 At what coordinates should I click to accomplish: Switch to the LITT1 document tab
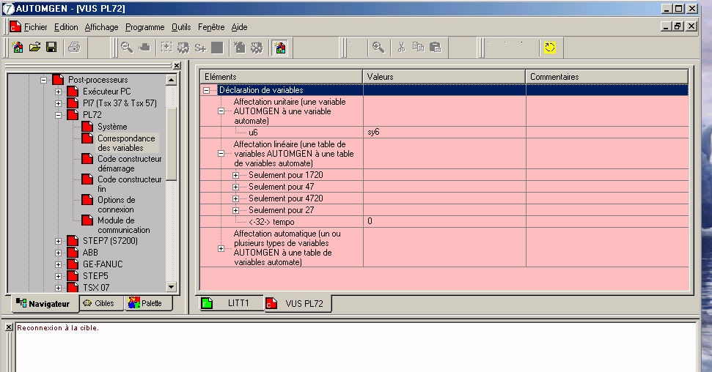point(231,304)
